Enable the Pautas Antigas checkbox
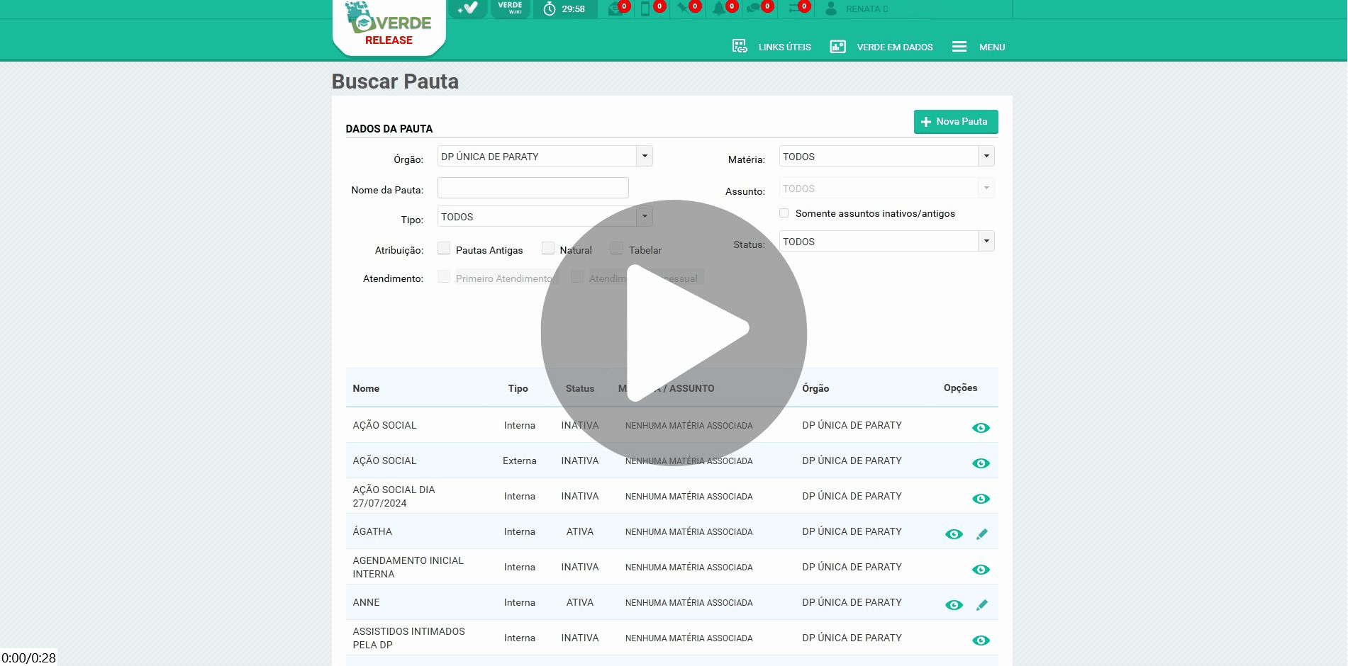This screenshot has height=666, width=1348. click(x=444, y=249)
